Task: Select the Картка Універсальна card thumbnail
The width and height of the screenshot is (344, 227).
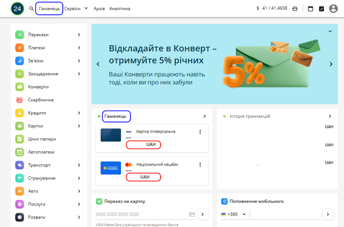Action: coord(111,135)
